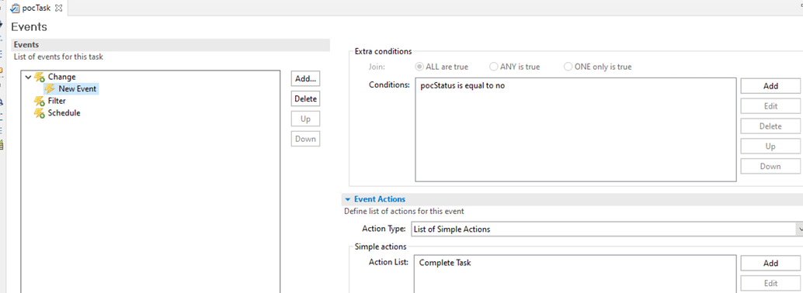Viewport: 803px width, 293px height.
Task: Delete the selected event
Action: (x=306, y=98)
